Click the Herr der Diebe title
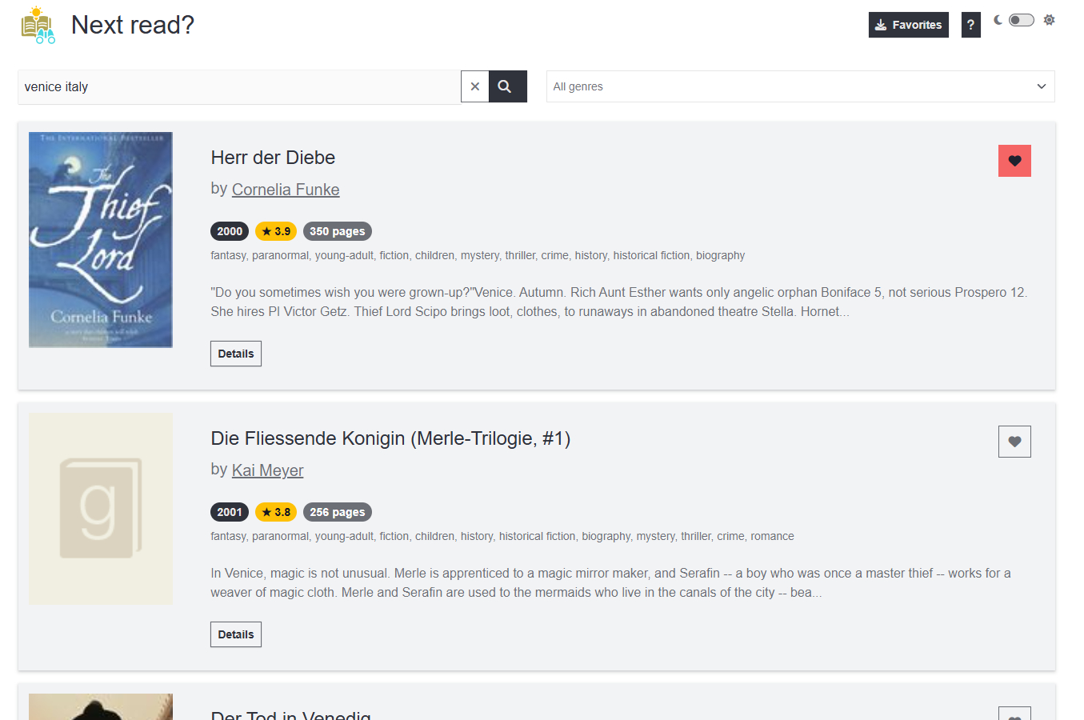 tap(273, 158)
